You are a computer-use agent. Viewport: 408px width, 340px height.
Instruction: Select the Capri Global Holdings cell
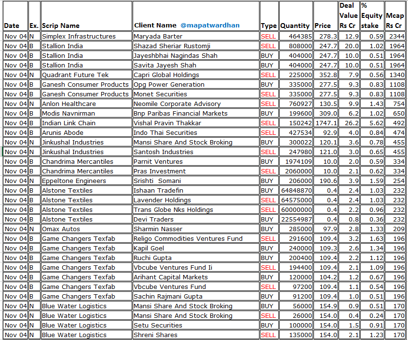196,75
